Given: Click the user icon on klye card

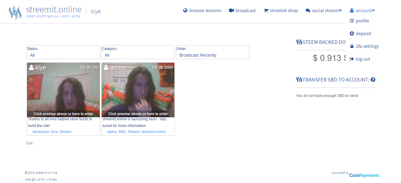Looking at the screenshot, I should click(32, 68).
